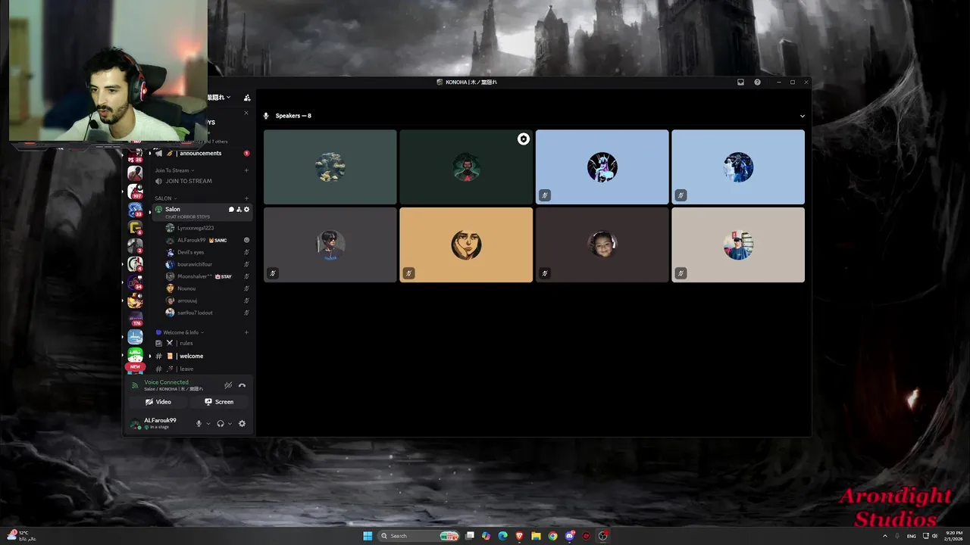This screenshot has width=970, height=545.
Task: Toggle microphone mute in user panel
Action: click(199, 423)
